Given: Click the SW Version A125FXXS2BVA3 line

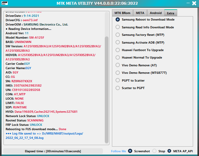Looking at the screenshot, I should click(x=53, y=49).
